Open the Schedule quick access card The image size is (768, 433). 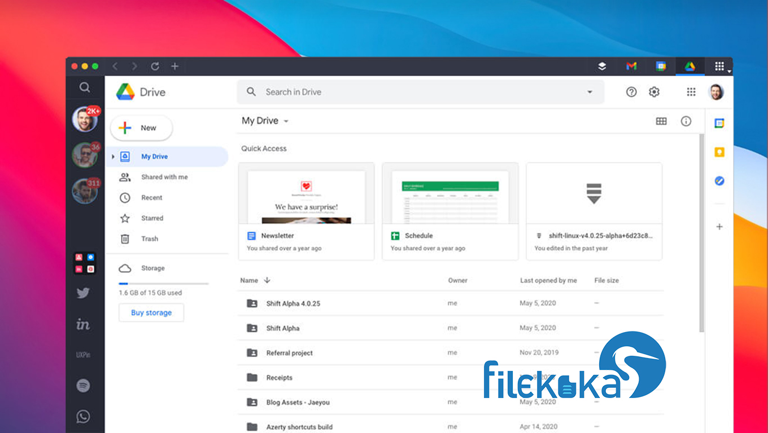[x=450, y=211]
